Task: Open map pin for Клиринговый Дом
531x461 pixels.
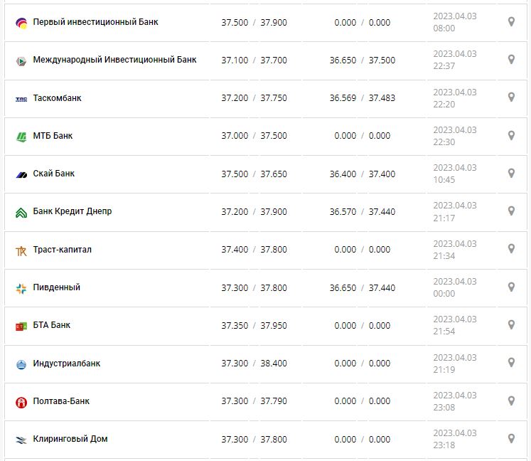Action: coord(511,439)
